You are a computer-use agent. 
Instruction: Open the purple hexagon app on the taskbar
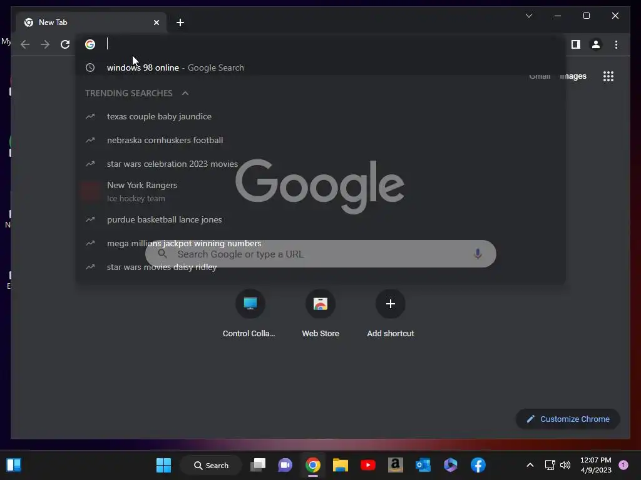coord(451,465)
